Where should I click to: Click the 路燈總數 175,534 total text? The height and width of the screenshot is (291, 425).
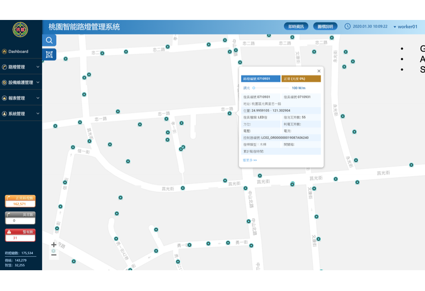point(19,253)
